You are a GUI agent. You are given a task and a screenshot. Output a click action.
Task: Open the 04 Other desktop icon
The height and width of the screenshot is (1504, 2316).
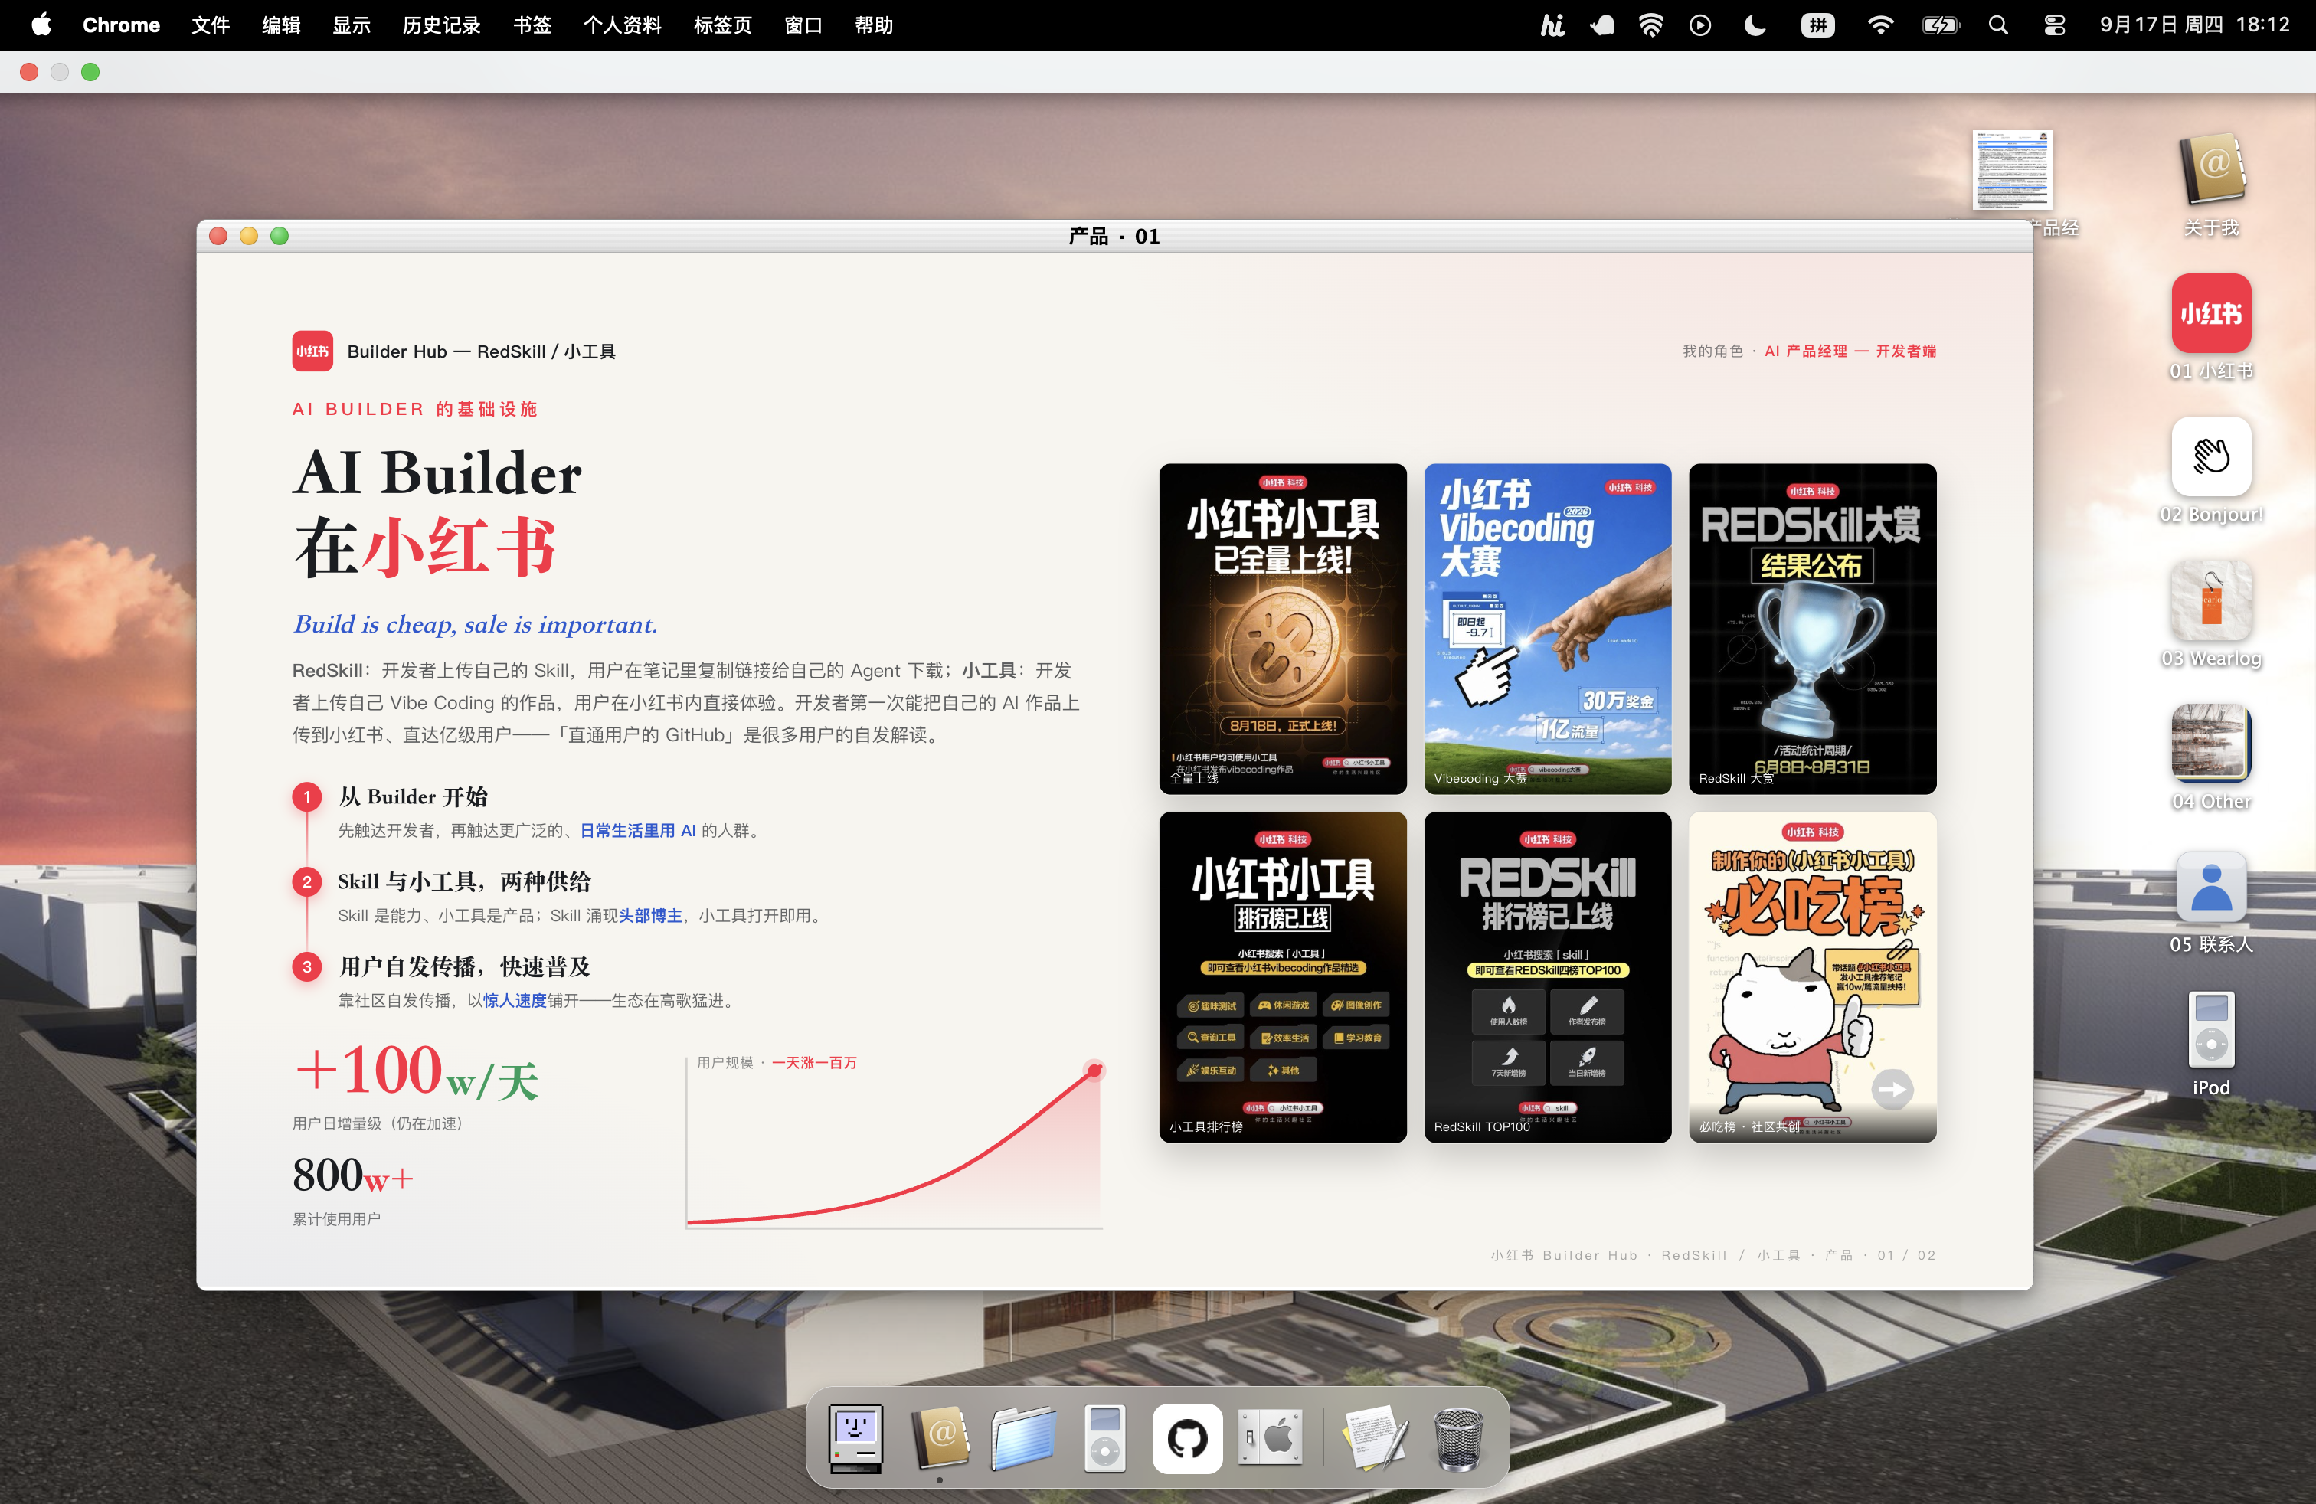(2210, 744)
